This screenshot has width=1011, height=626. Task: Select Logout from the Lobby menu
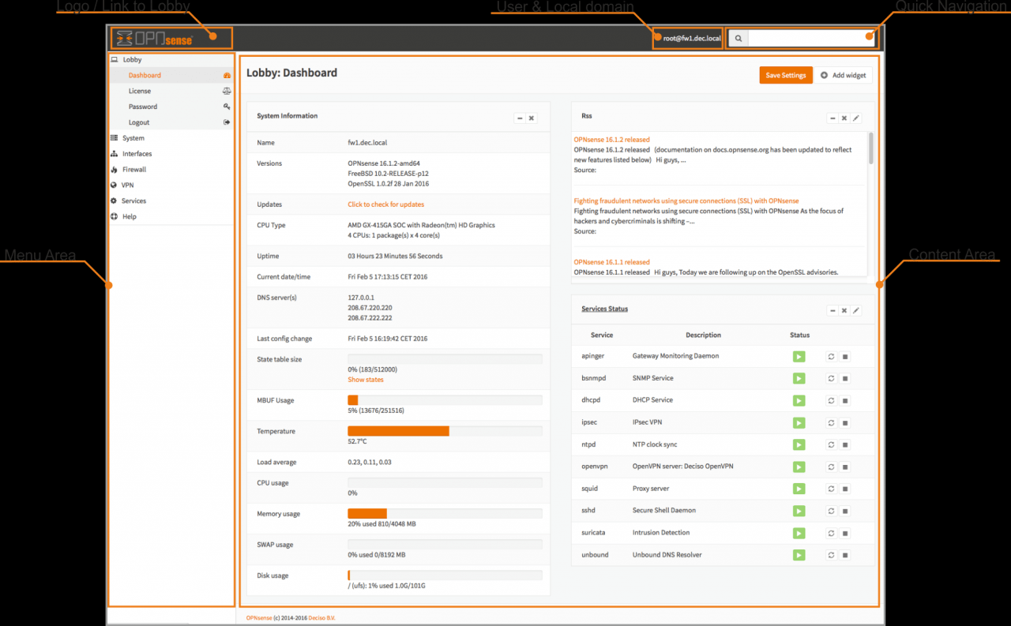tap(139, 122)
